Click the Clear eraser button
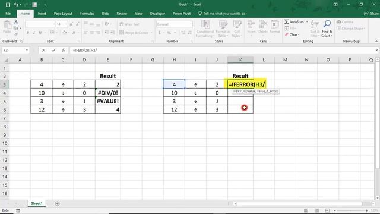380x214 pixels. click(x=292, y=34)
